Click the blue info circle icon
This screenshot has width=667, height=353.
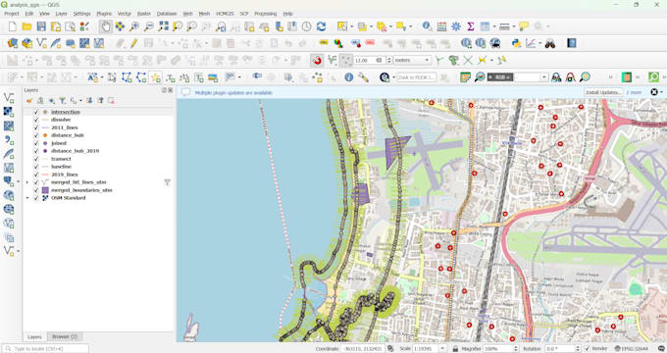[x=349, y=77]
